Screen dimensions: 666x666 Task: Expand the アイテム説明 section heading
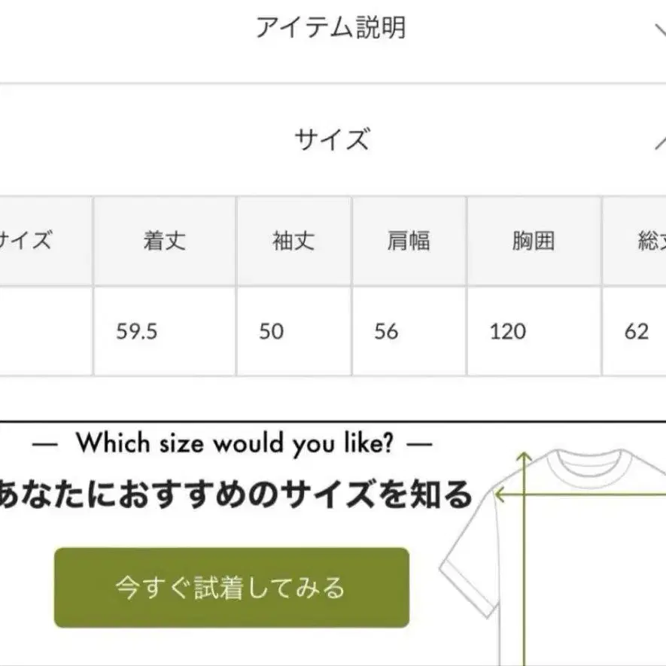coord(330,28)
